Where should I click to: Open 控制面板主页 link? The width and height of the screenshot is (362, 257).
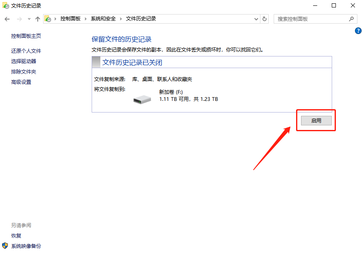click(26, 36)
